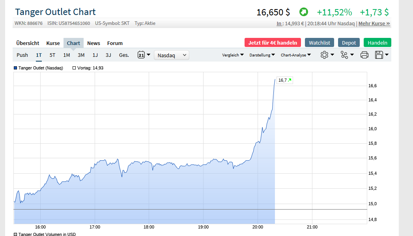Open the Chart-Analyse dropdown
The height and width of the screenshot is (236, 413).
coord(296,55)
